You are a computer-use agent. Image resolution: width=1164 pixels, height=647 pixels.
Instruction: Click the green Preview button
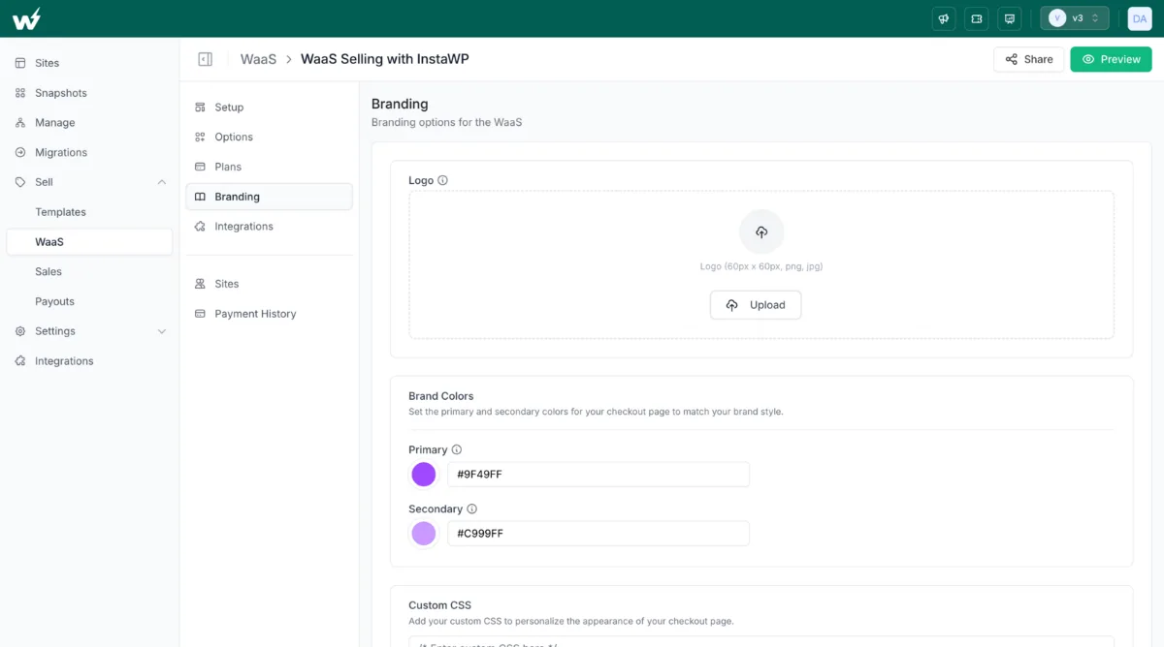(x=1111, y=59)
